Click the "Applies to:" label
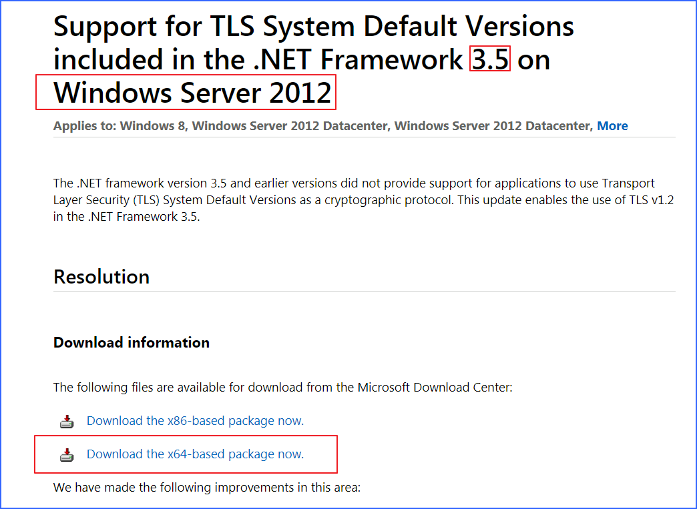This screenshot has height=509, width=697. click(x=85, y=126)
